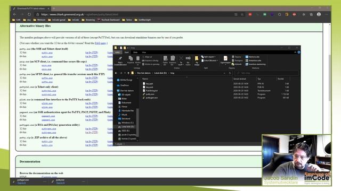Switch to the Dela ribbon tab
The image size is (341, 191).
[x=135, y=53]
